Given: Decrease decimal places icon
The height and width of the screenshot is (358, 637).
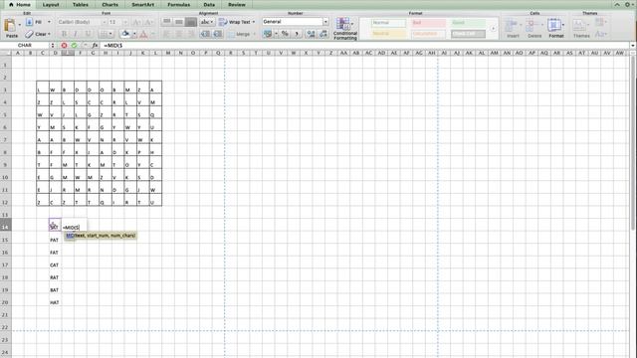Looking at the screenshot, I should (x=323, y=34).
